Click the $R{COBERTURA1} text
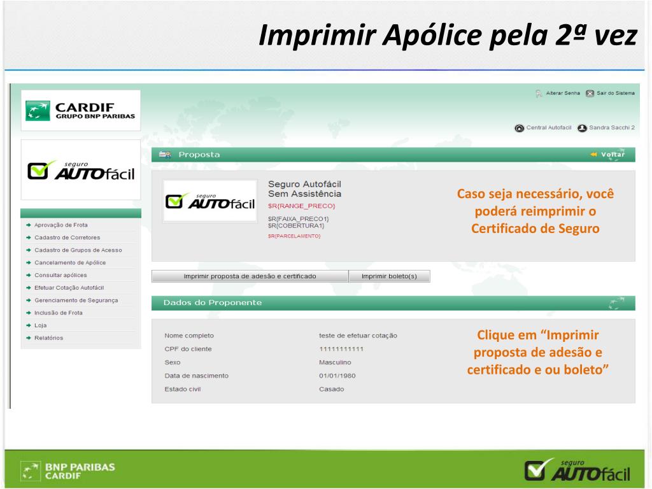The width and height of the screenshot is (652, 489). click(x=296, y=225)
